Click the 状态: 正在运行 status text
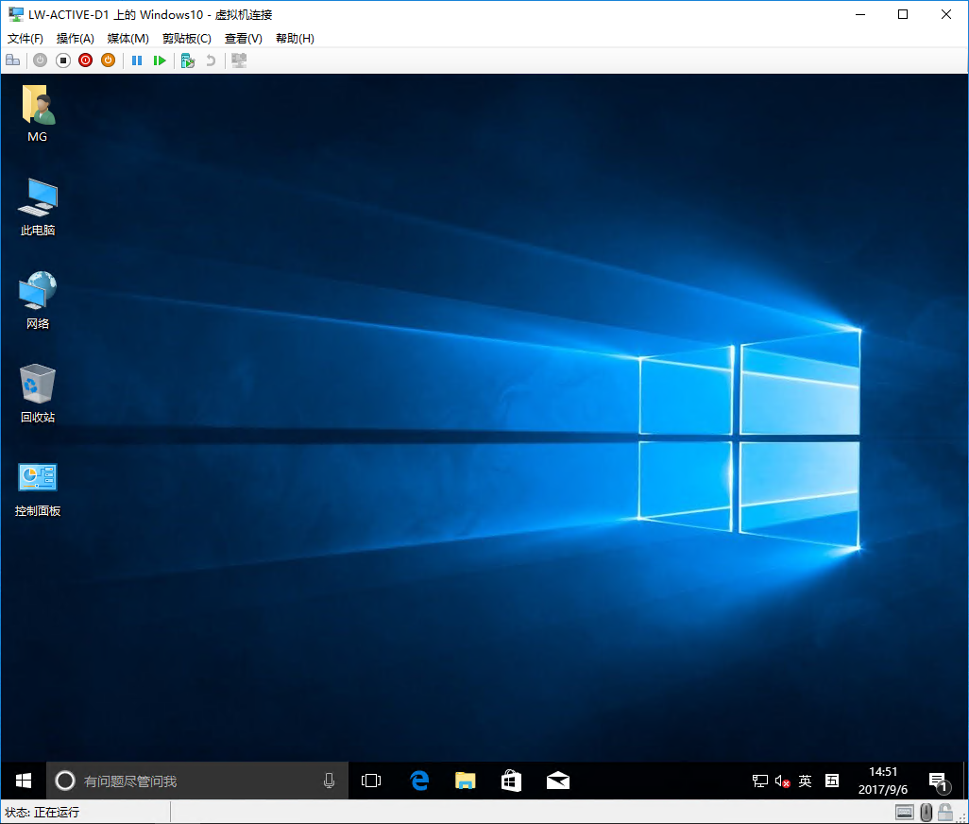Image resolution: width=969 pixels, height=824 pixels. 42,813
